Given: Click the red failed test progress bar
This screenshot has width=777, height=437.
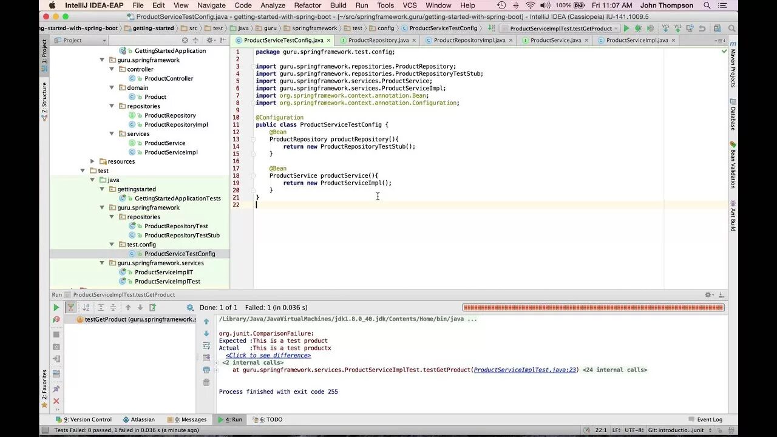Looking at the screenshot, I should 593,308.
